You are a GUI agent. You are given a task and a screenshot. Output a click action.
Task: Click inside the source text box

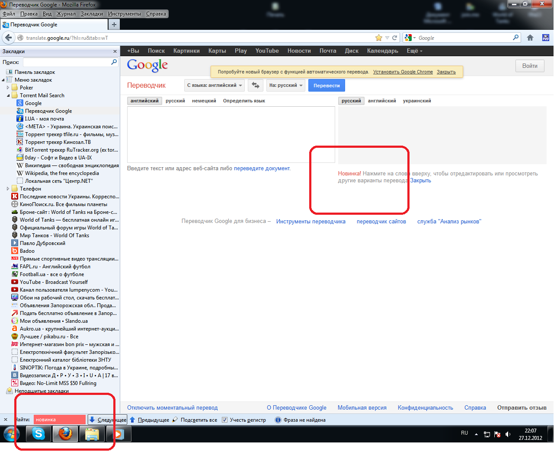point(231,134)
